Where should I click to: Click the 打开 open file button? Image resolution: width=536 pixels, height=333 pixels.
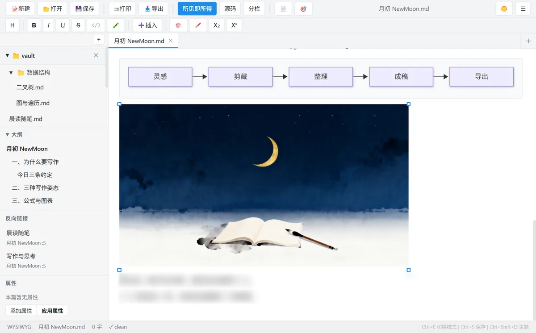[x=53, y=8]
